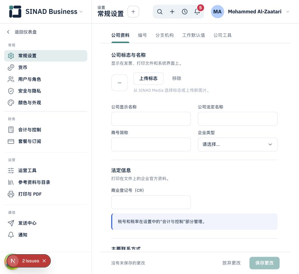This screenshot has width=299, height=274.
Task: Open the 发送中心 paper plane icon
Action: (11, 223)
